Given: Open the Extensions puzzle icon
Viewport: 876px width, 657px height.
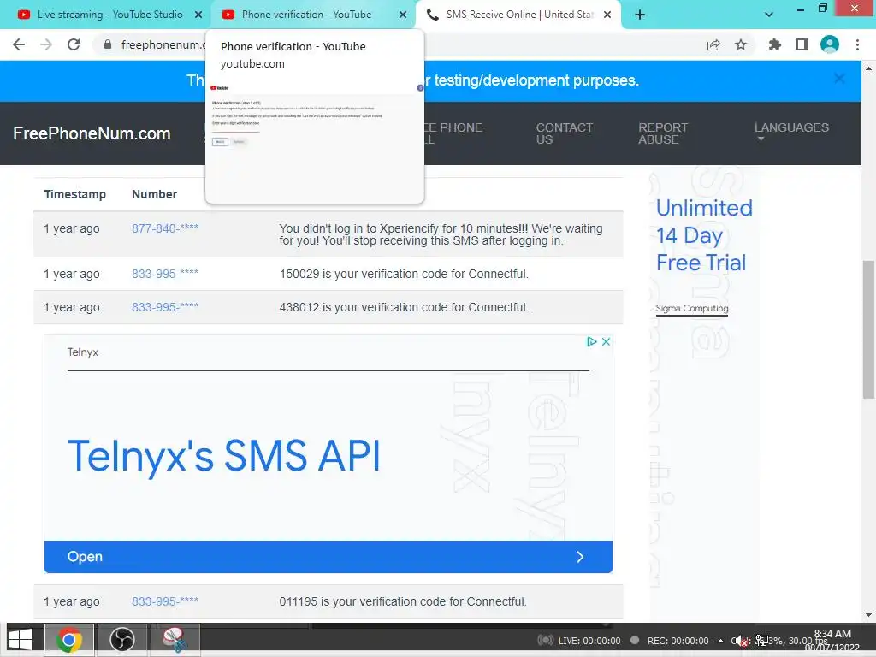Looking at the screenshot, I should coord(774,44).
